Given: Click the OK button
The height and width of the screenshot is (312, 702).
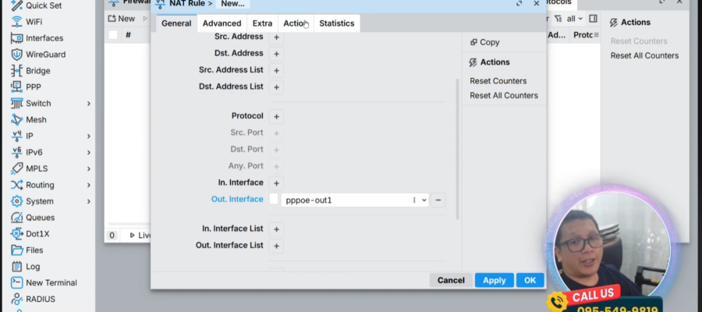Looking at the screenshot, I should tap(530, 280).
